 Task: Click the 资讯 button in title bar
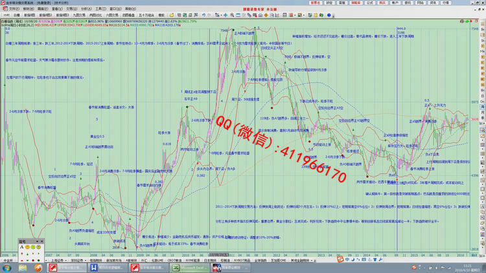(x=434, y=3)
